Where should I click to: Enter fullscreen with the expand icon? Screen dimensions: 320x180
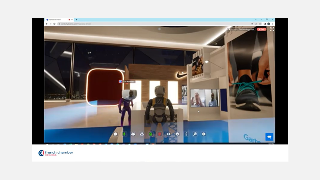coord(272,29)
